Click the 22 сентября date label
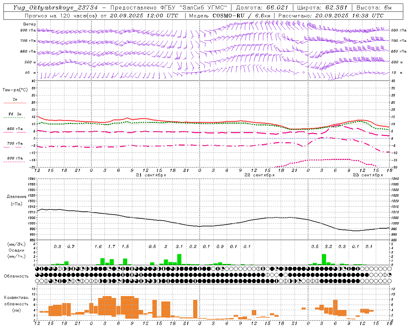408x326 pixels. tap(259, 175)
